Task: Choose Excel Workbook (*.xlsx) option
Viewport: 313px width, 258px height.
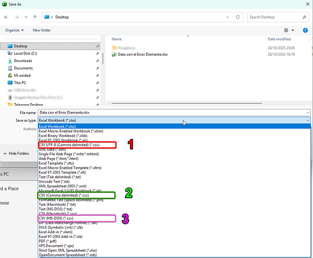Action: 174,126
